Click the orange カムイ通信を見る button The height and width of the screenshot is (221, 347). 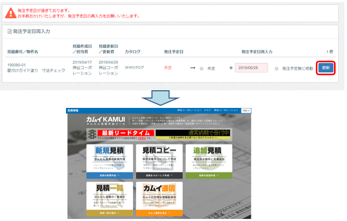(159, 213)
